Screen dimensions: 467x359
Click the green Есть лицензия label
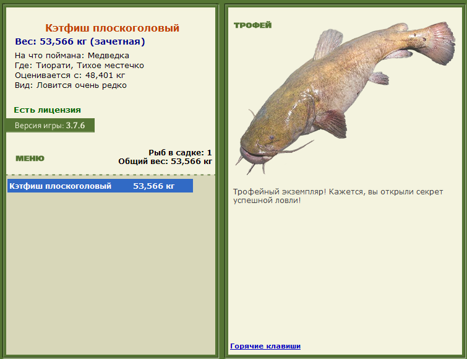click(x=48, y=110)
